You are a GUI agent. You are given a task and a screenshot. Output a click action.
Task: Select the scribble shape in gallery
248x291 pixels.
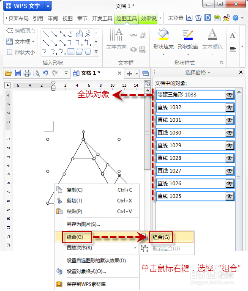click(x=88, y=34)
